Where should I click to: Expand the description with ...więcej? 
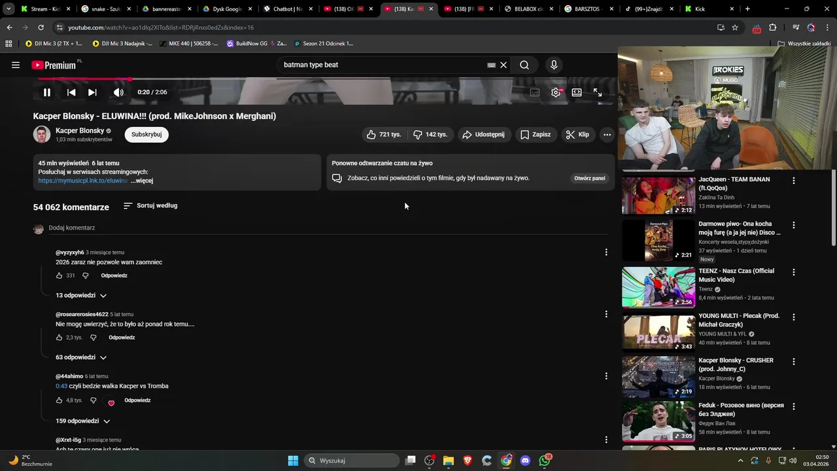(x=142, y=181)
